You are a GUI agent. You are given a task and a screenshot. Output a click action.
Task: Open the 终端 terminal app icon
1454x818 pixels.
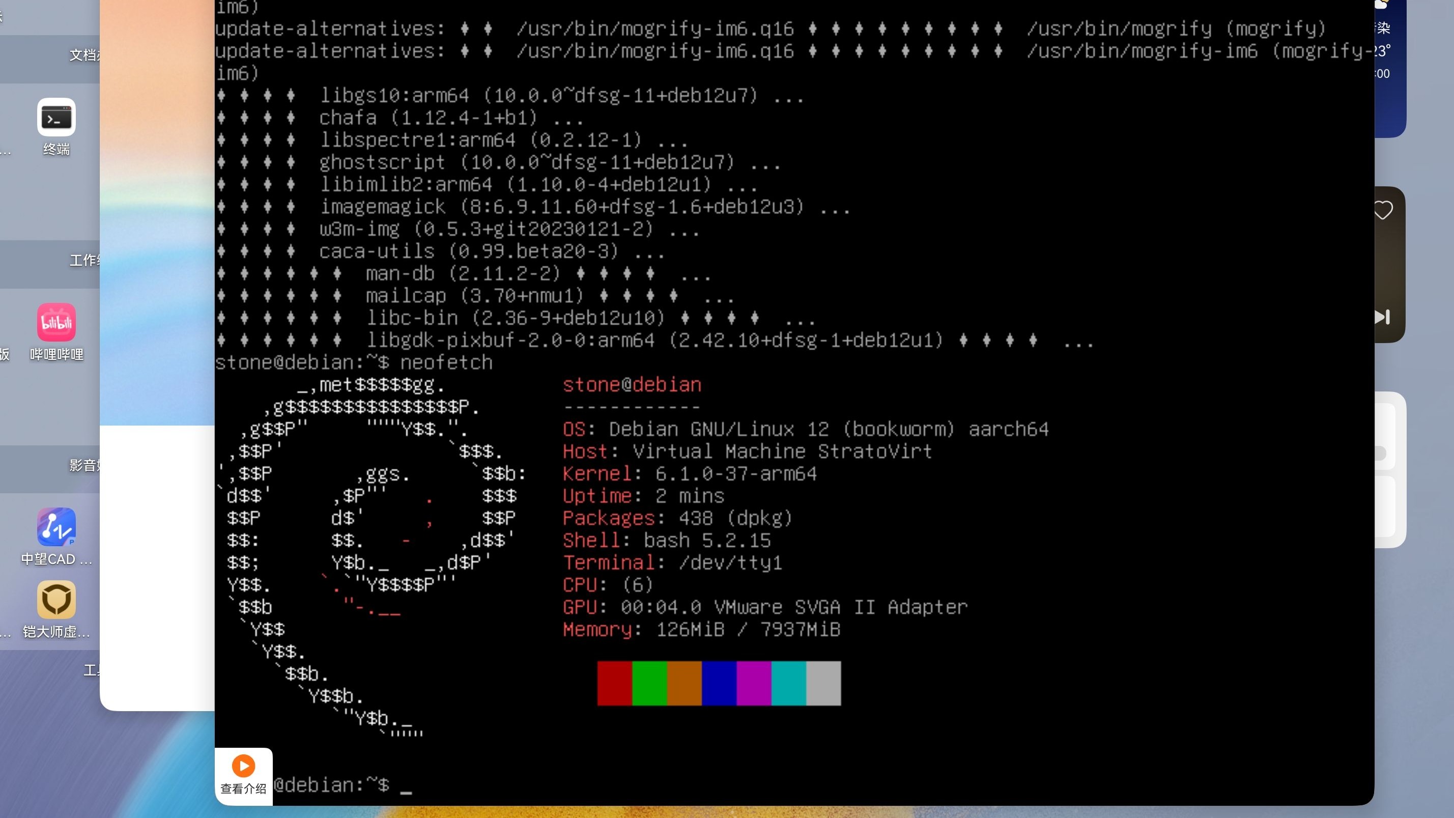pos(56,117)
